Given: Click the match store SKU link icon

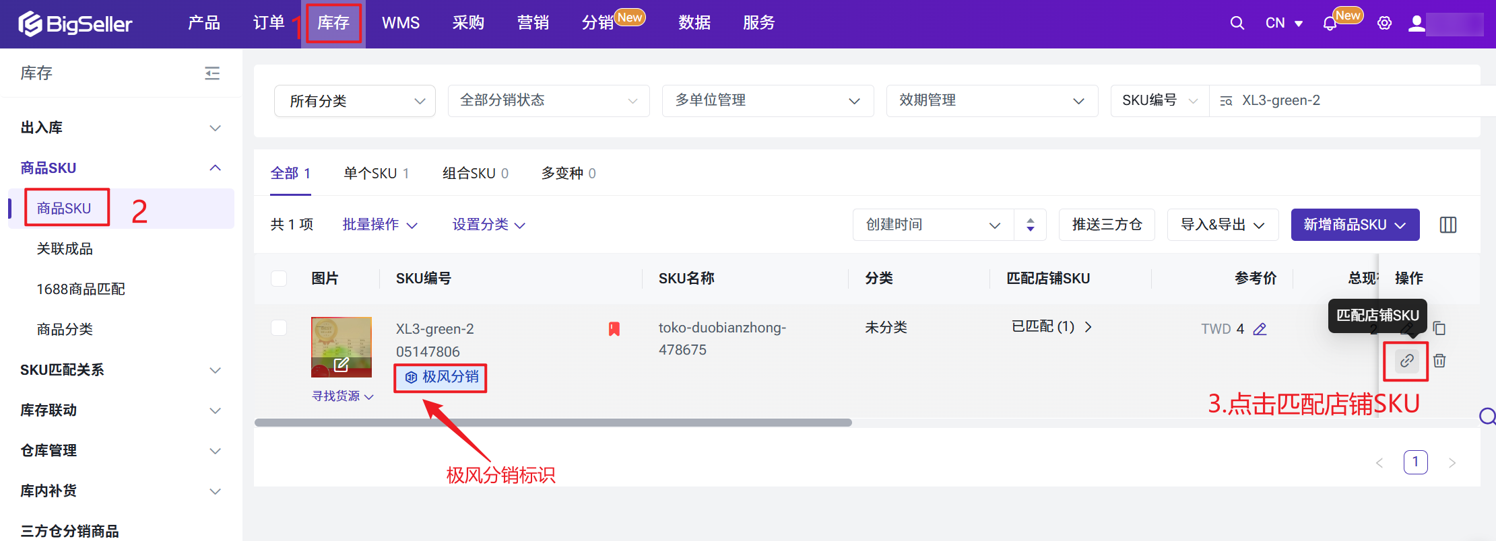Looking at the screenshot, I should click(1406, 361).
